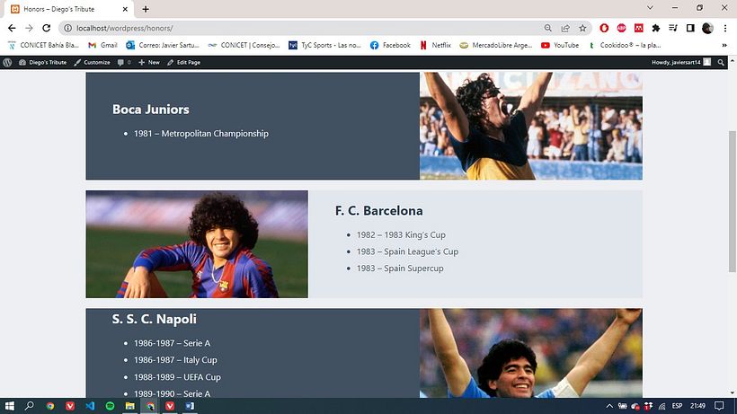This screenshot has height=414, width=737.
Task: Bookmark this page with the star
Action: tap(582, 28)
